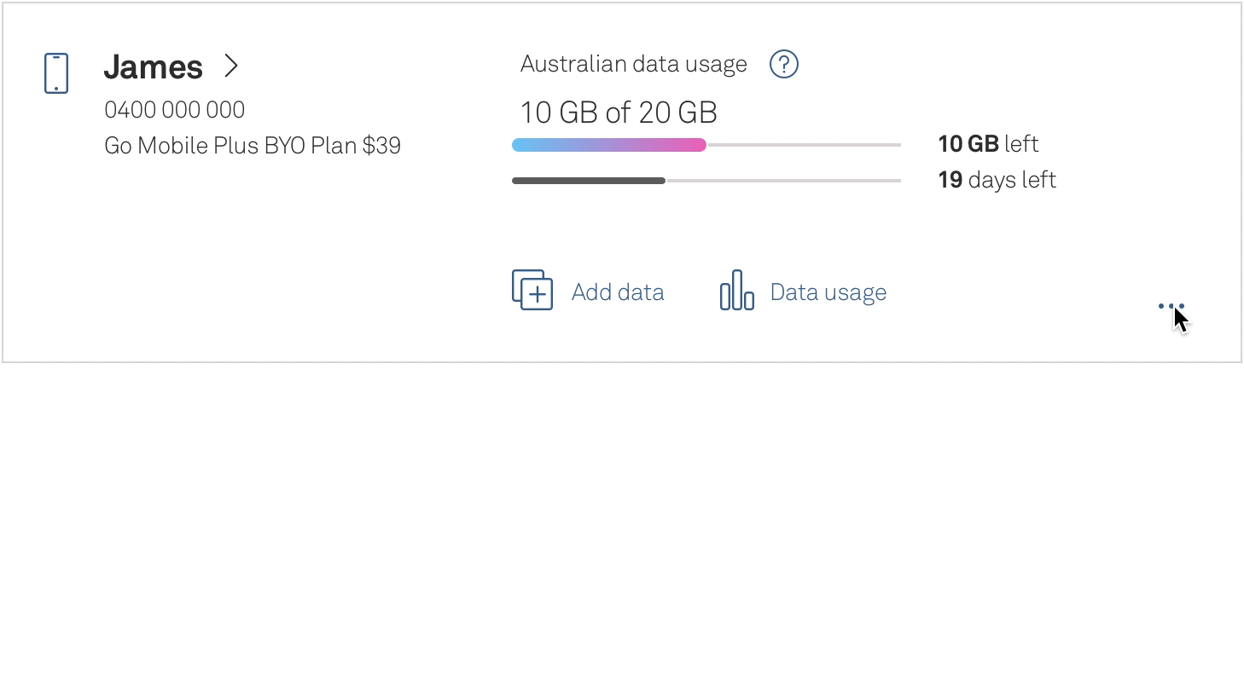Click the Australian data usage label

click(633, 64)
